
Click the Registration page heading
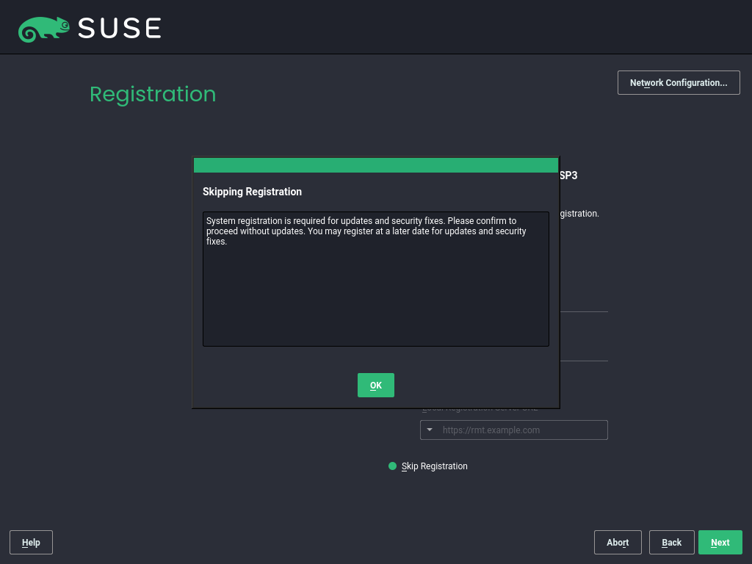click(153, 94)
